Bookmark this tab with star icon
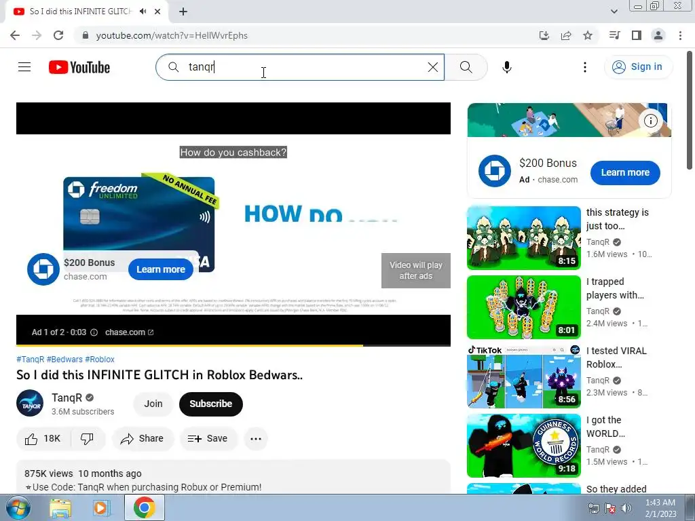 588,35
